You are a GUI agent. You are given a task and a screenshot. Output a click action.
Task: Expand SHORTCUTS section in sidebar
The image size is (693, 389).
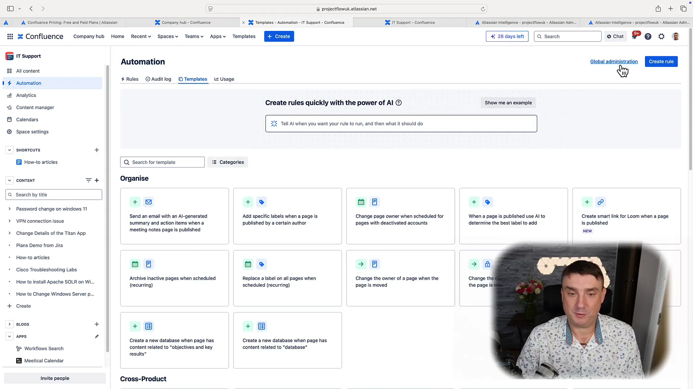click(x=9, y=149)
